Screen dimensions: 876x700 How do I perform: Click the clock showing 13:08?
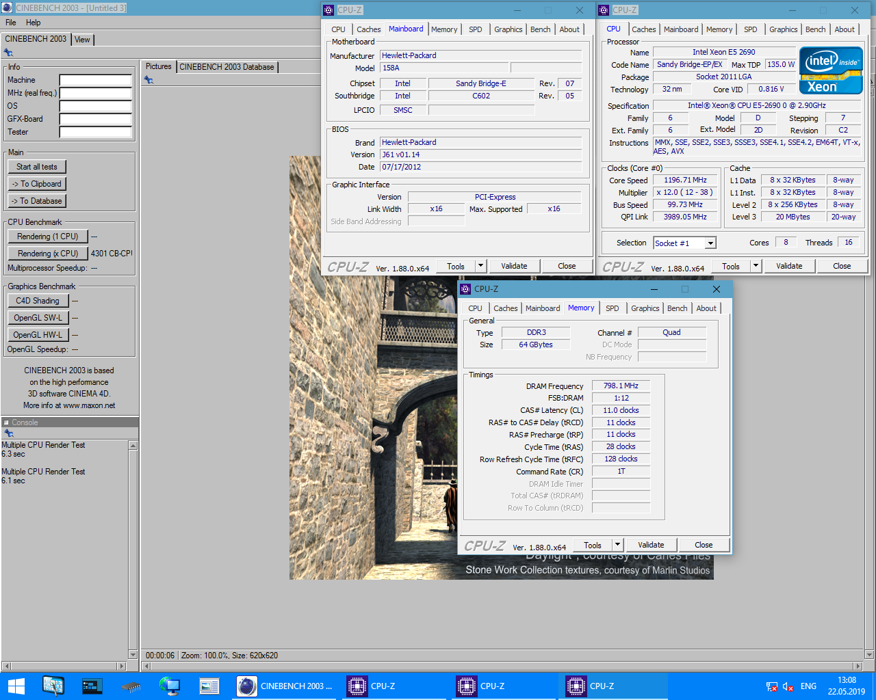click(x=847, y=686)
